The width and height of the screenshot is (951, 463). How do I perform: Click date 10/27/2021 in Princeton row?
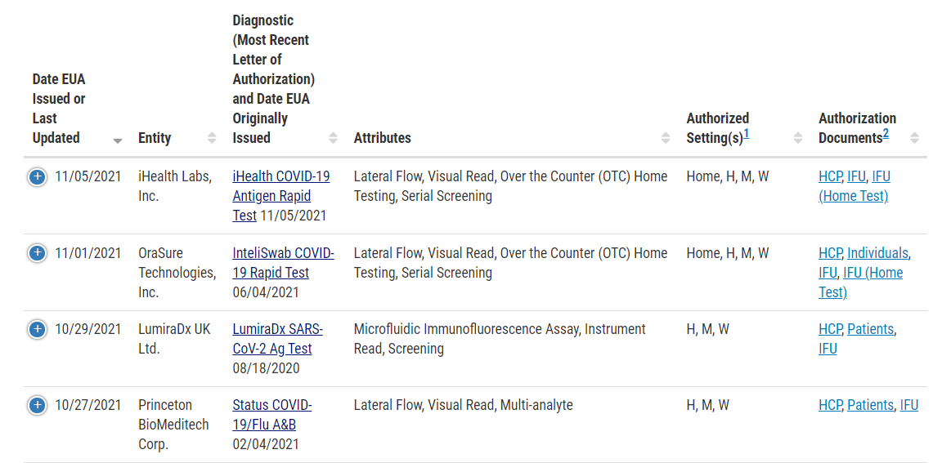tap(88, 405)
